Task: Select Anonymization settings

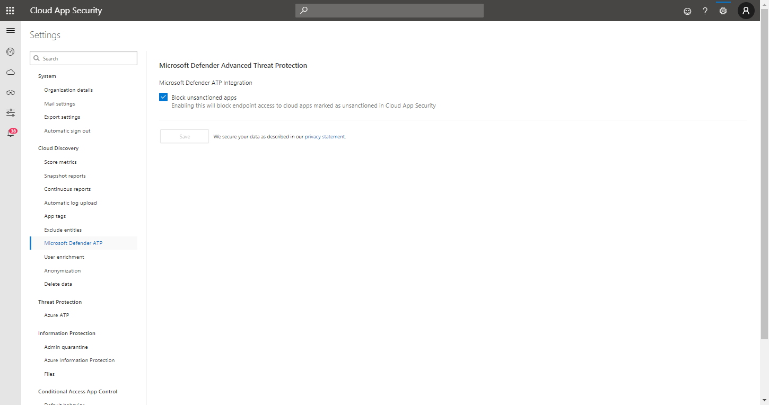Action: click(63, 271)
